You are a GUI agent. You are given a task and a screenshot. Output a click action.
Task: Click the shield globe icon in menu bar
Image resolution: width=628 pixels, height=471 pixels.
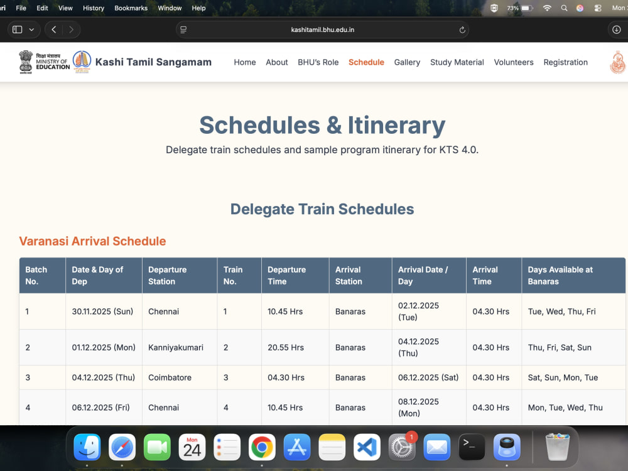pyautogui.click(x=494, y=8)
